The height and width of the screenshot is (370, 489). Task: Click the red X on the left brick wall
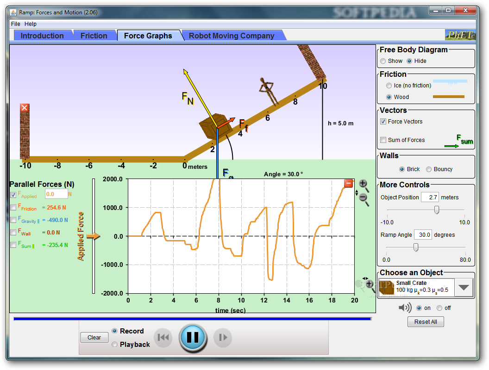pyautogui.click(x=25, y=108)
